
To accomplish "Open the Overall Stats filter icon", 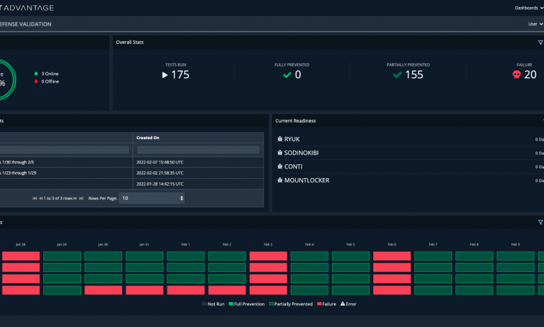I will [x=541, y=42].
